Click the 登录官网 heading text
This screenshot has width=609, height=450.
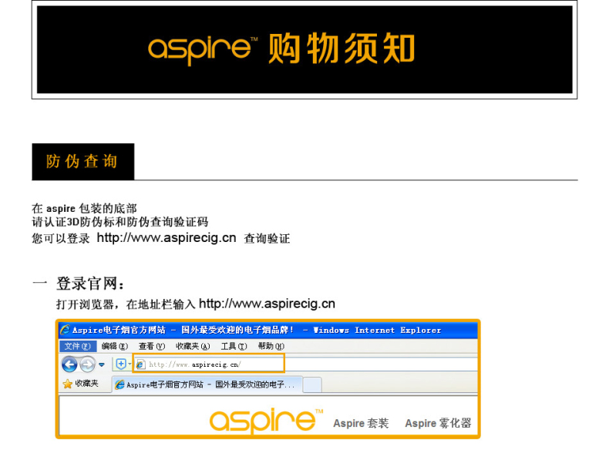(x=90, y=284)
